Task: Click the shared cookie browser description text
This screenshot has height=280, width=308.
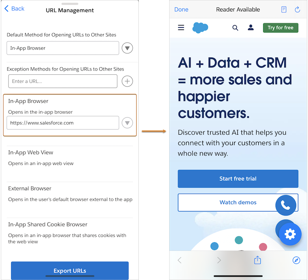Action: [67, 239]
